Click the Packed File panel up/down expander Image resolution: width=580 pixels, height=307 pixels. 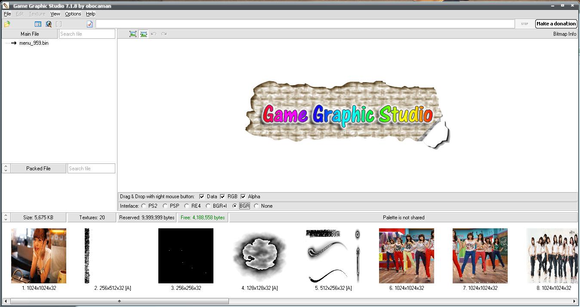click(6, 169)
